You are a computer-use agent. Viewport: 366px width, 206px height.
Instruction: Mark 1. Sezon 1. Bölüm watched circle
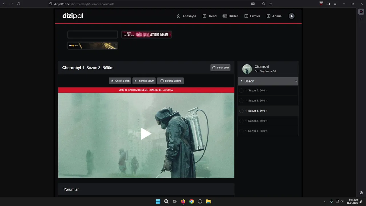[241, 131]
